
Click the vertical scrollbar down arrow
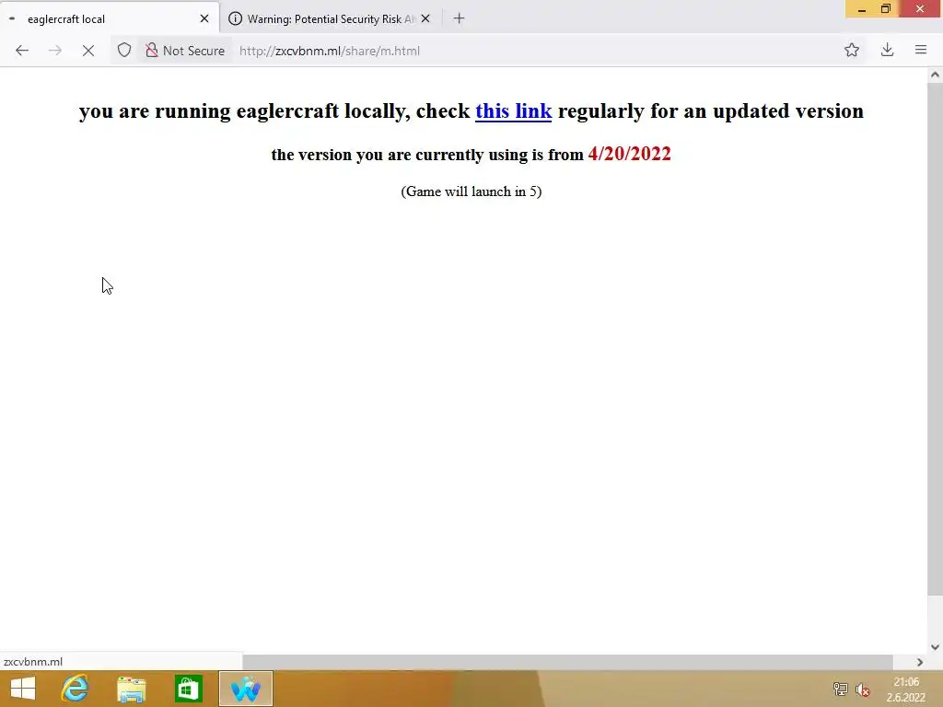(x=935, y=647)
